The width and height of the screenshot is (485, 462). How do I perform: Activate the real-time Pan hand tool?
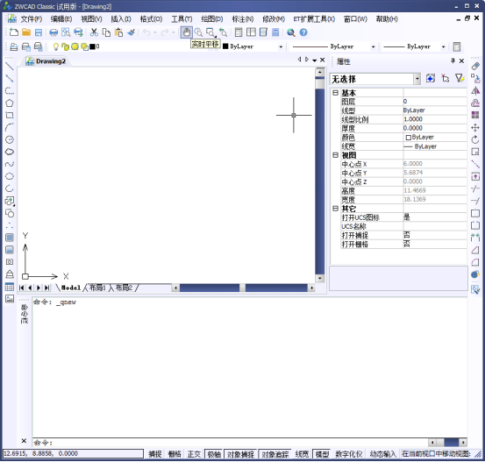click(x=187, y=32)
